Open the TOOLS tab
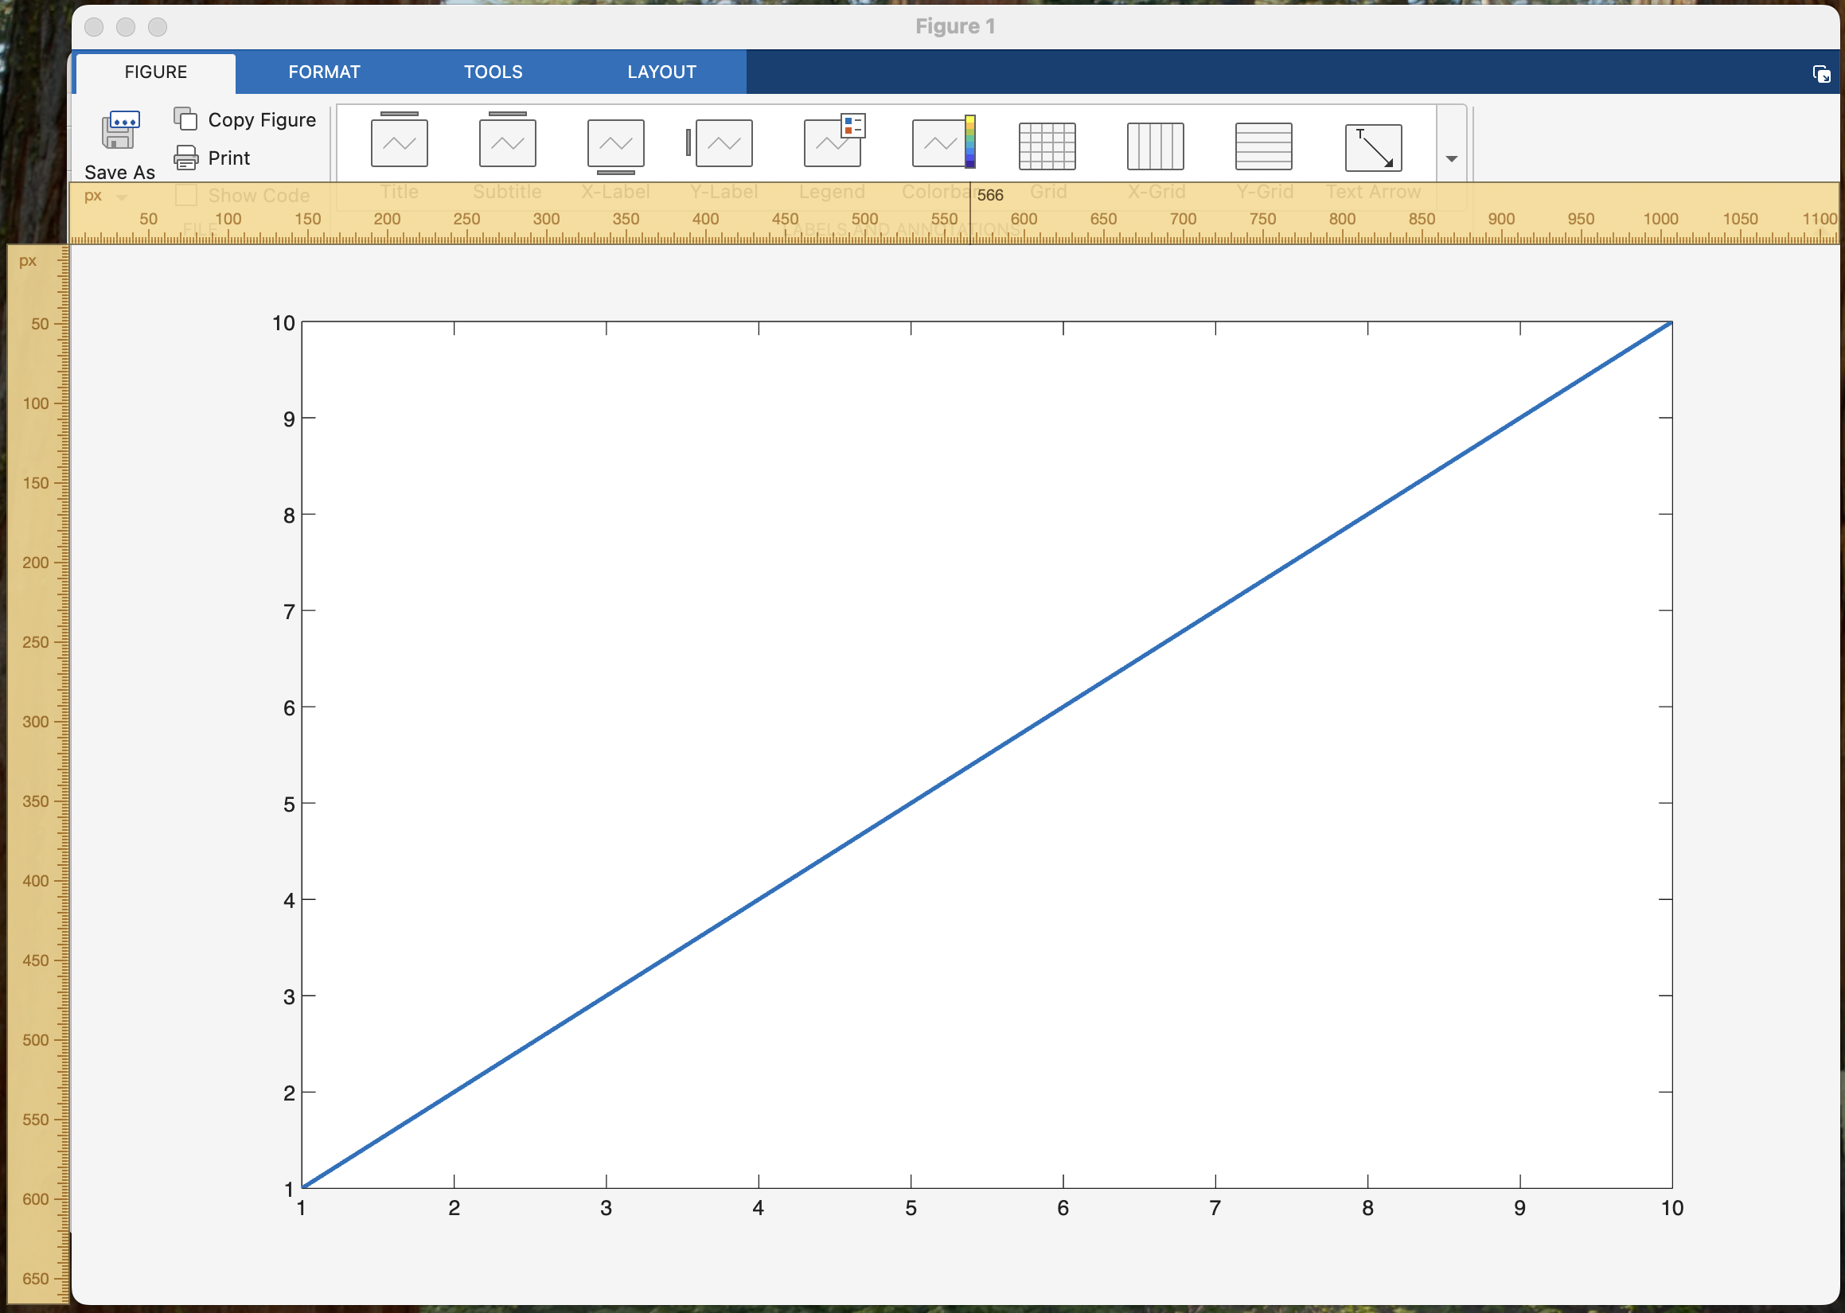This screenshot has height=1313, width=1845. 493,72
